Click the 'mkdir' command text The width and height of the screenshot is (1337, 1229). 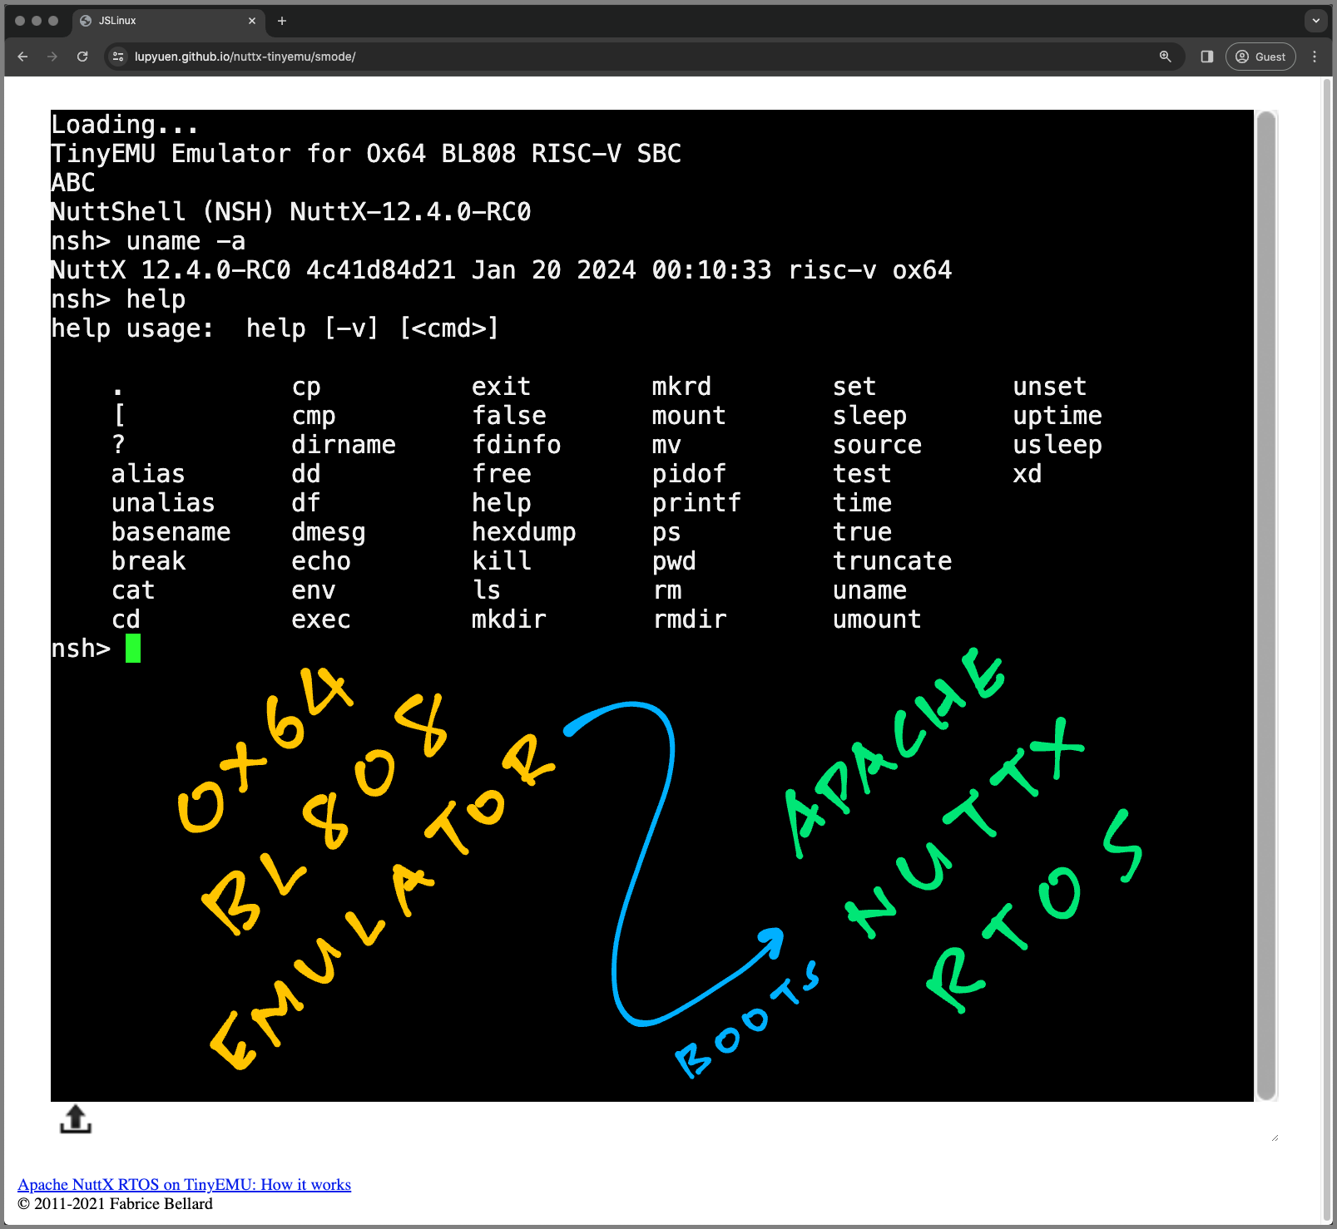point(509,619)
